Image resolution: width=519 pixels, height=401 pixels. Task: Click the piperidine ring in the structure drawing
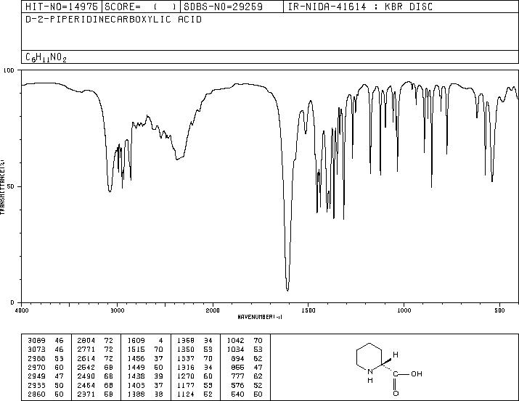point(369,357)
